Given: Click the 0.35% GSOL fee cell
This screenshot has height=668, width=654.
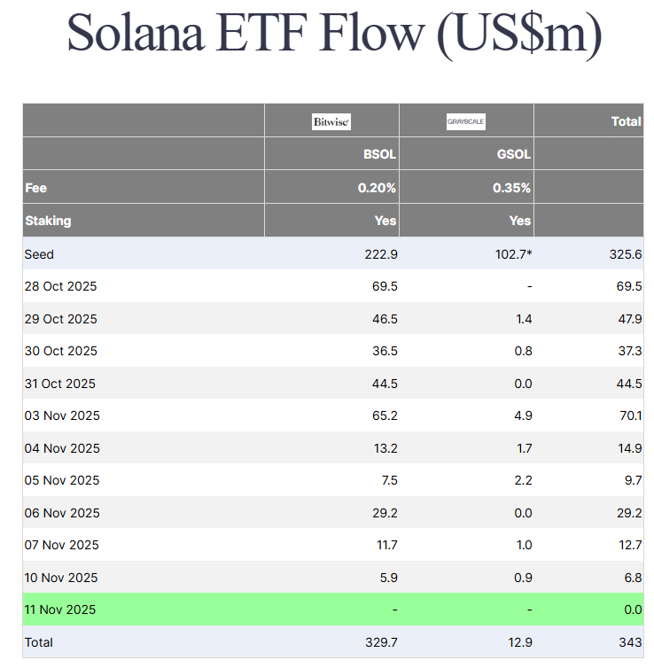Looking at the screenshot, I should coord(511,188).
